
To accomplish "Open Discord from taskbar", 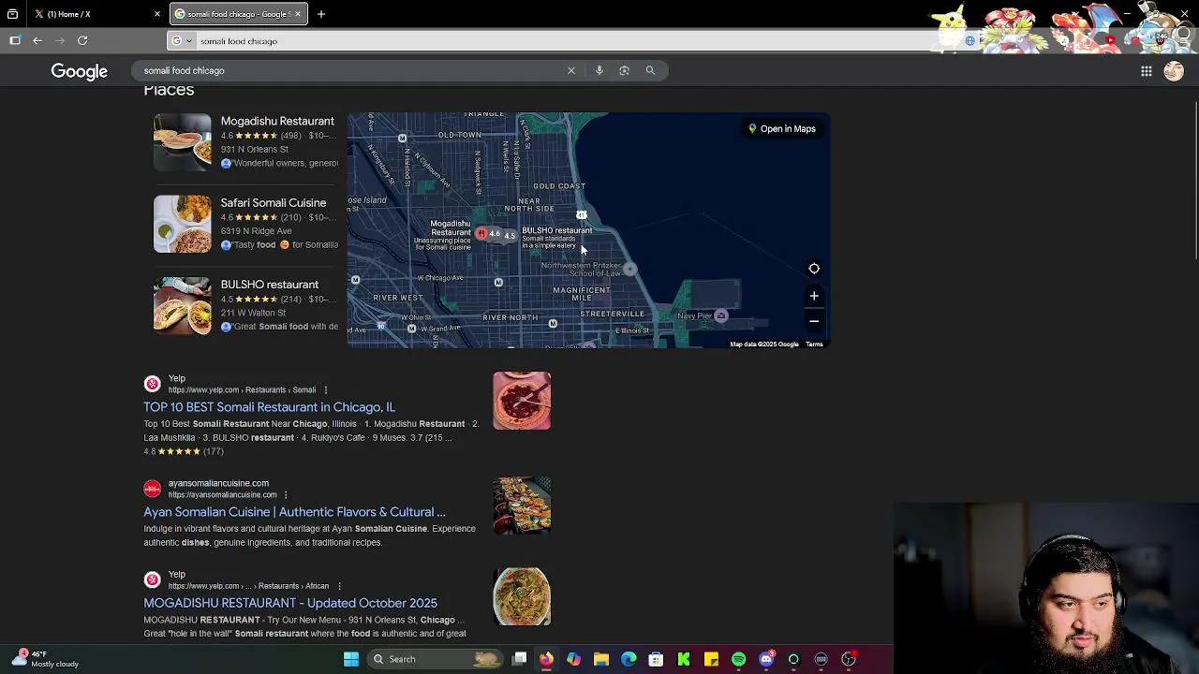I will [x=766, y=659].
